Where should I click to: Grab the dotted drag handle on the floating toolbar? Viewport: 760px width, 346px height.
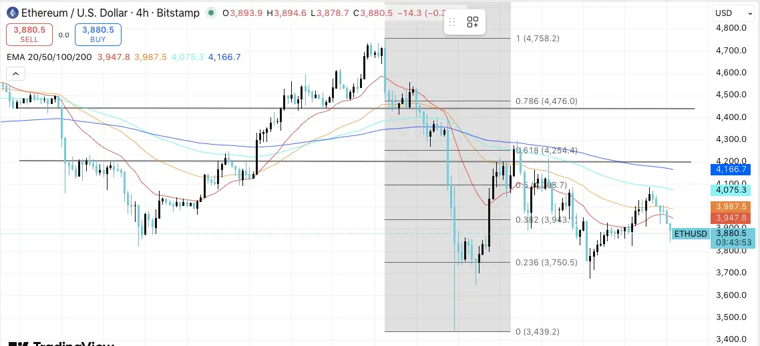452,22
